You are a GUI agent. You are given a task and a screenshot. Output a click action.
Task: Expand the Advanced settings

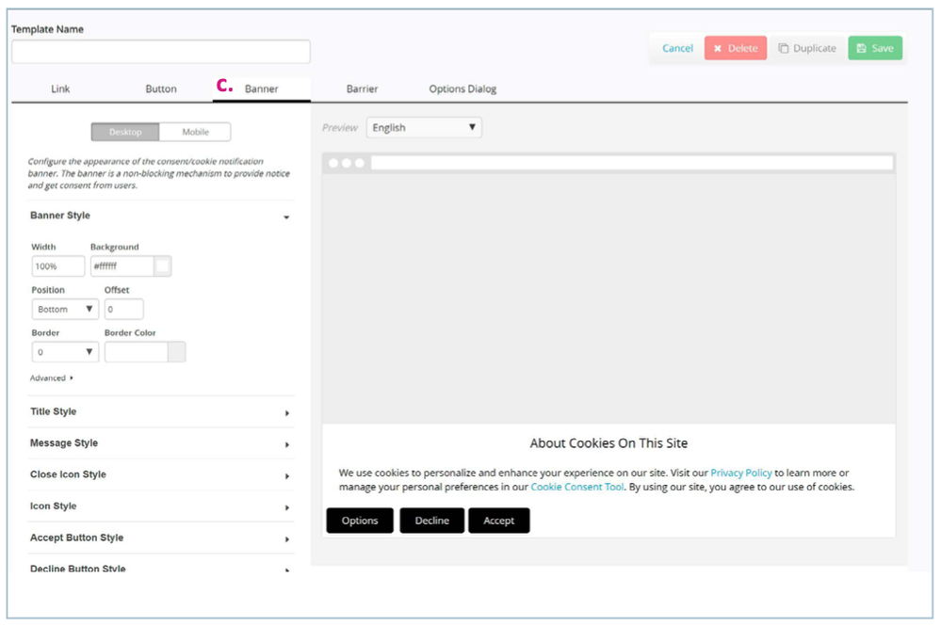point(52,377)
